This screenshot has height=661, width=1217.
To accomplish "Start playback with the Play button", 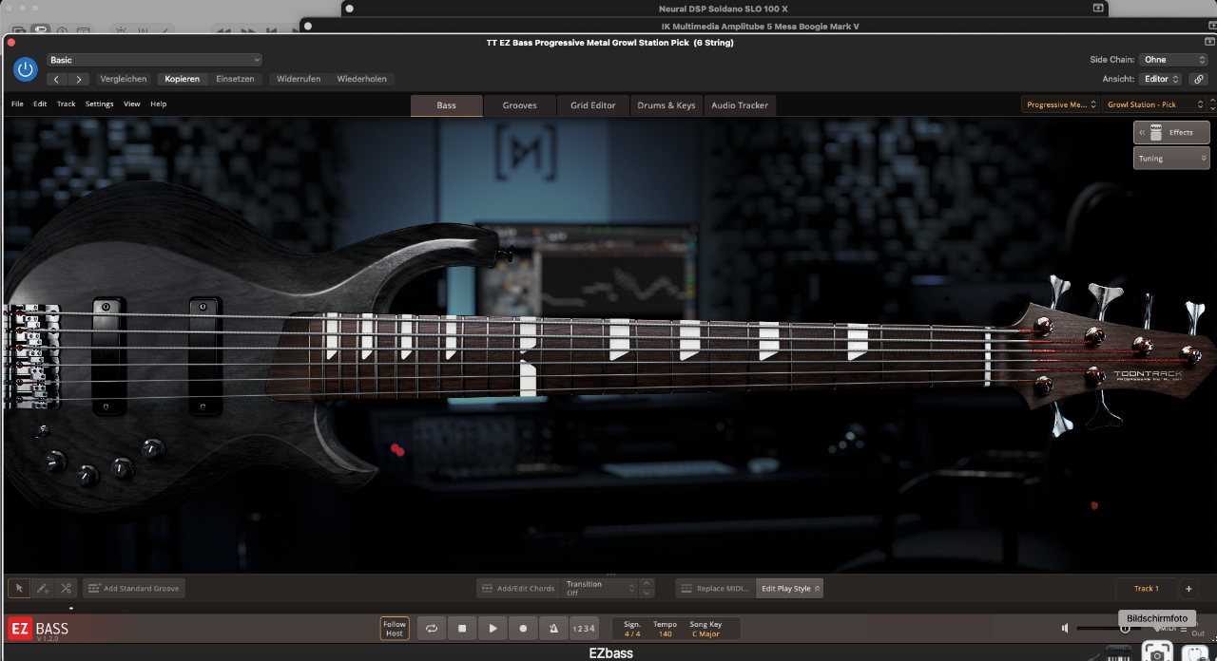I will (493, 628).
